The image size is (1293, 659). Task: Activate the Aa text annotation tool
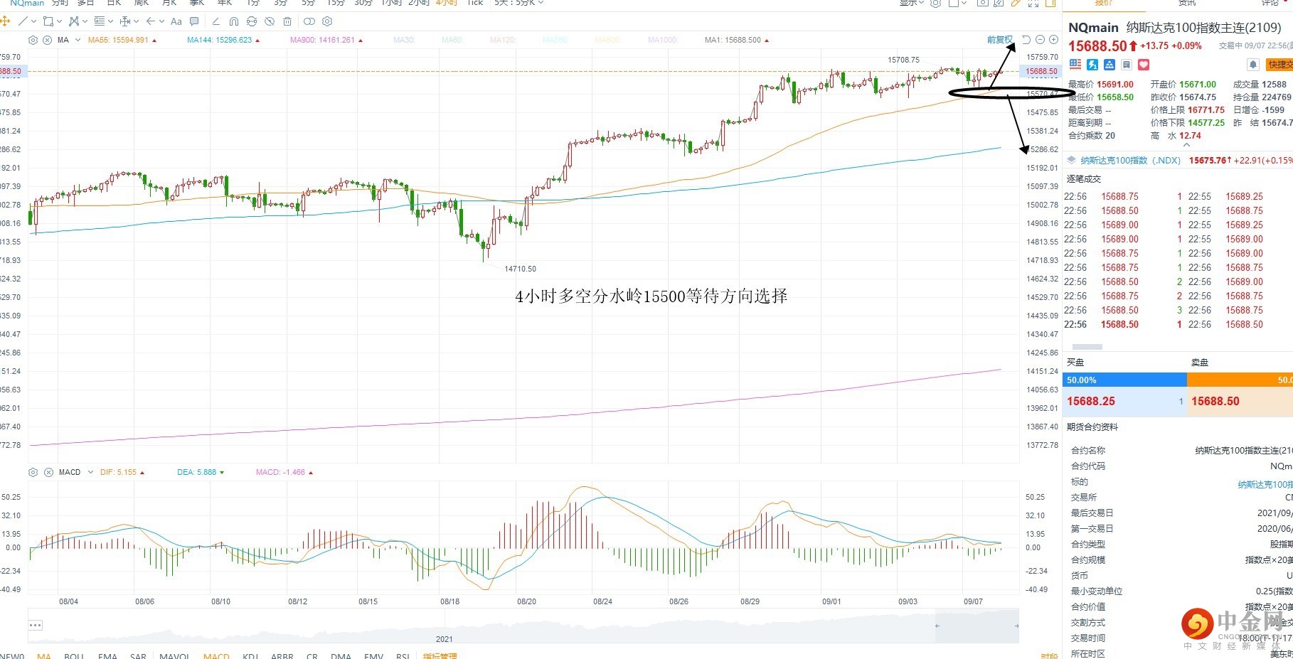coord(176,21)
